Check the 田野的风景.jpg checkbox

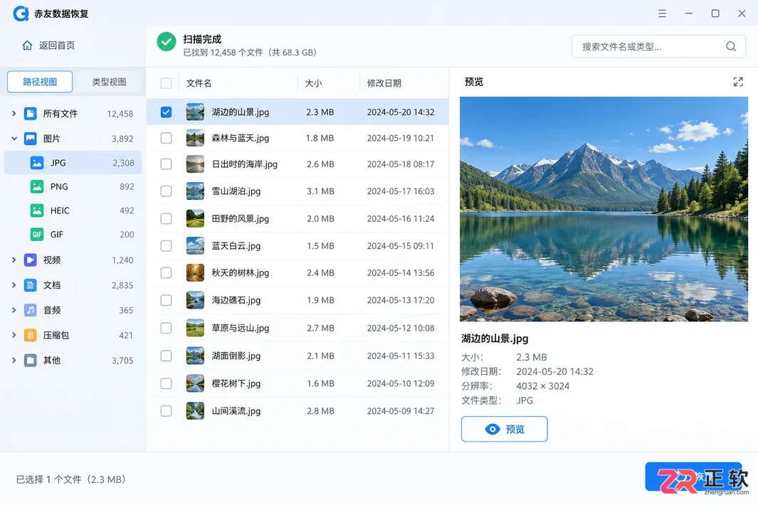(166, 219)
